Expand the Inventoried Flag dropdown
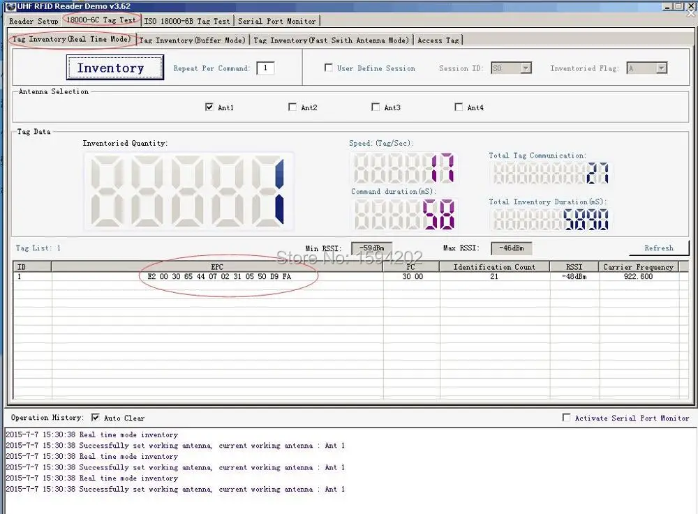 point(661,68)
